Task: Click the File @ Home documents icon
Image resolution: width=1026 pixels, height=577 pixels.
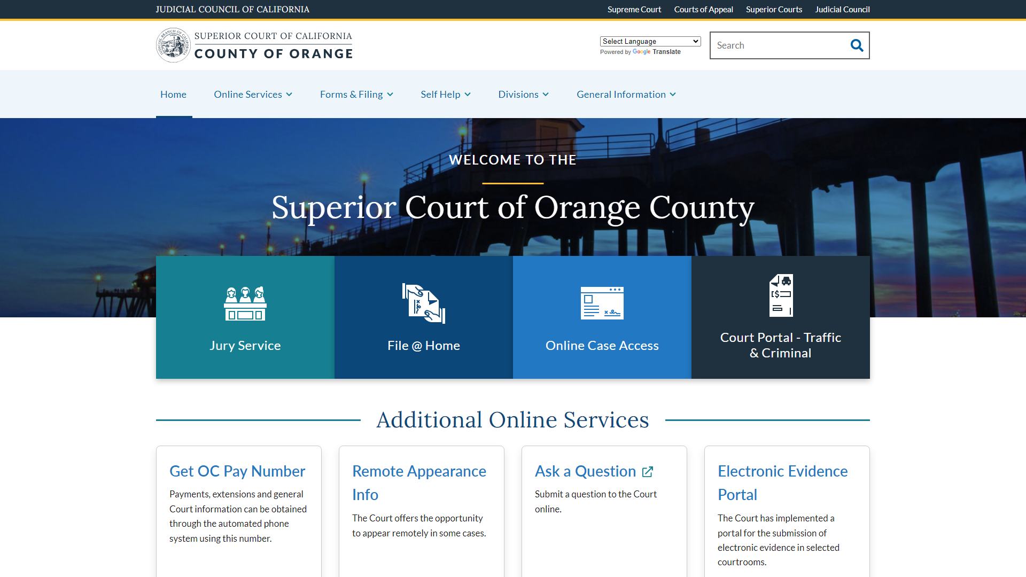Action: (x=424, y=303)
